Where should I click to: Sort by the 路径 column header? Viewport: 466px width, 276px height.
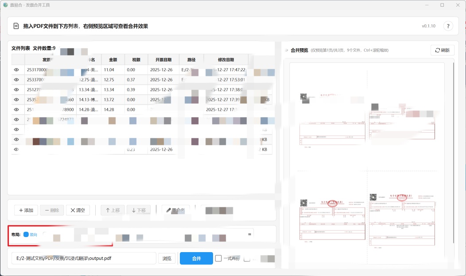pyautogui.click(x=191, y=60)
